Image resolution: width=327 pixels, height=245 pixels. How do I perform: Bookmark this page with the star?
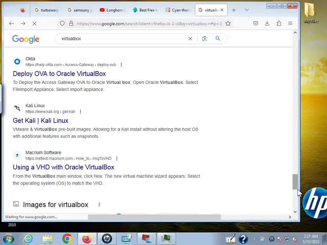(228, 23)
